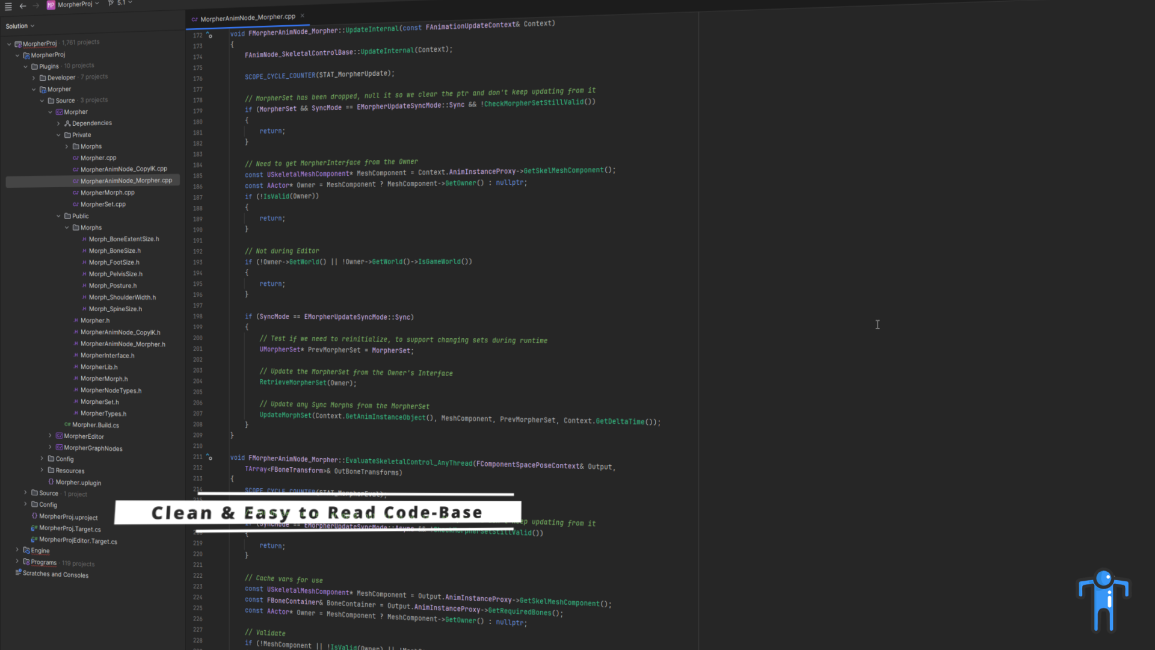Select the Morpher.Build.cs file icon

coord(67,425)
